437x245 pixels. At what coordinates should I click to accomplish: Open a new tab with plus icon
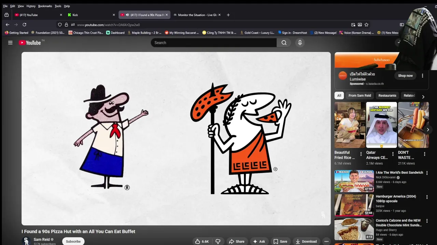point(228,15)
